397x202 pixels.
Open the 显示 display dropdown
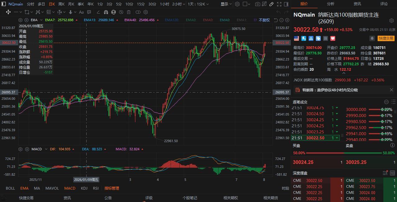[x=226, y=4]
